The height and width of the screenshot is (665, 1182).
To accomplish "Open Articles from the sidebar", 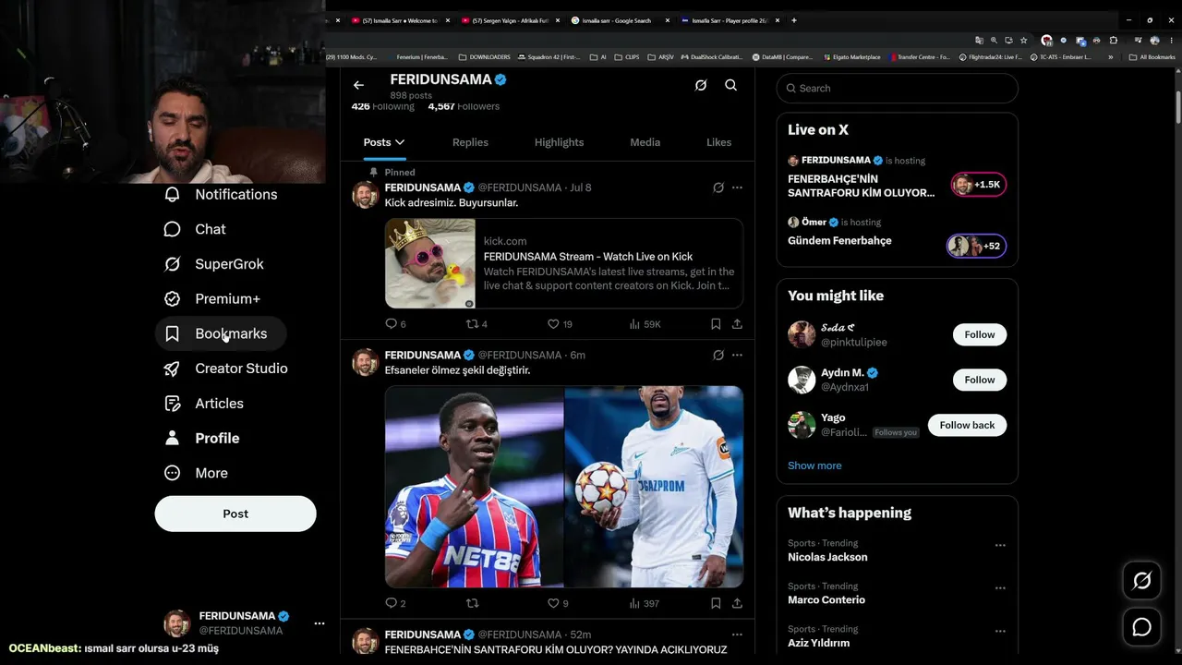I will pyautogui.click(x=204, y=404).
